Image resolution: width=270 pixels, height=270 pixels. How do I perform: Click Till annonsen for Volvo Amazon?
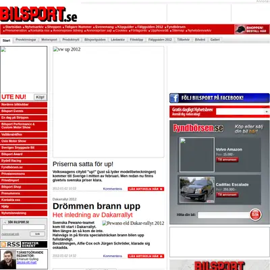coord(227,160)
